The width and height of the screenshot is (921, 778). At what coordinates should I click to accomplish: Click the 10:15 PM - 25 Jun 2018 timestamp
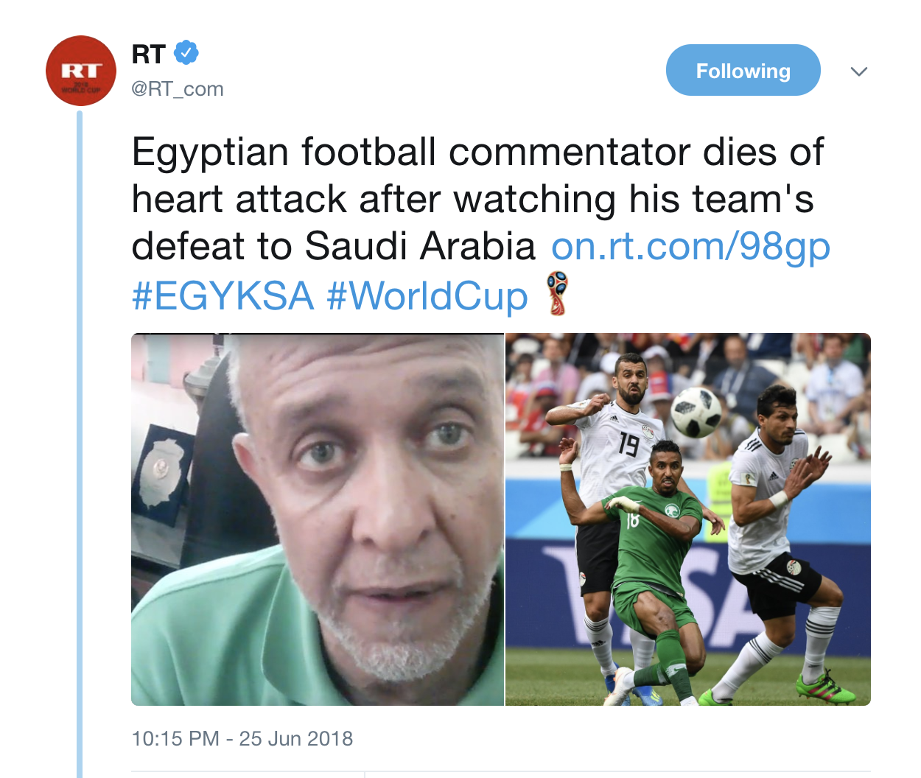pyautogui.click(x=242, y=738)
